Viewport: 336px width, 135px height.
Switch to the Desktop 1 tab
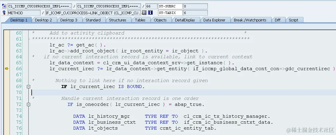pos(19,20)
